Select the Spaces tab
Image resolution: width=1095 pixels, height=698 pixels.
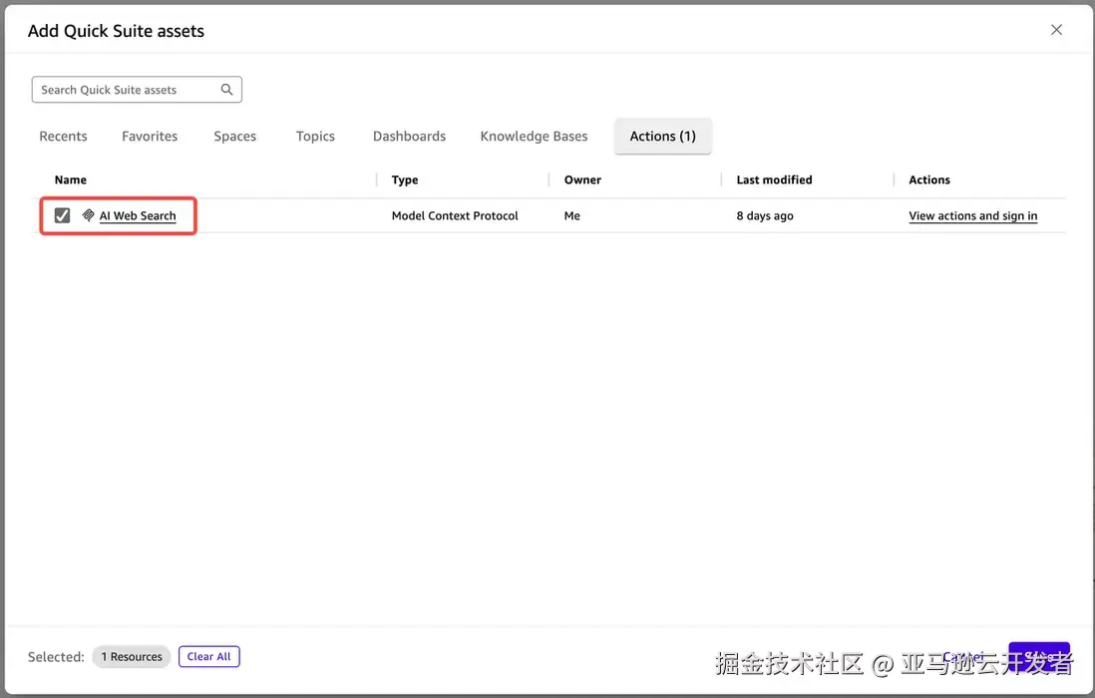coord(234,136)
